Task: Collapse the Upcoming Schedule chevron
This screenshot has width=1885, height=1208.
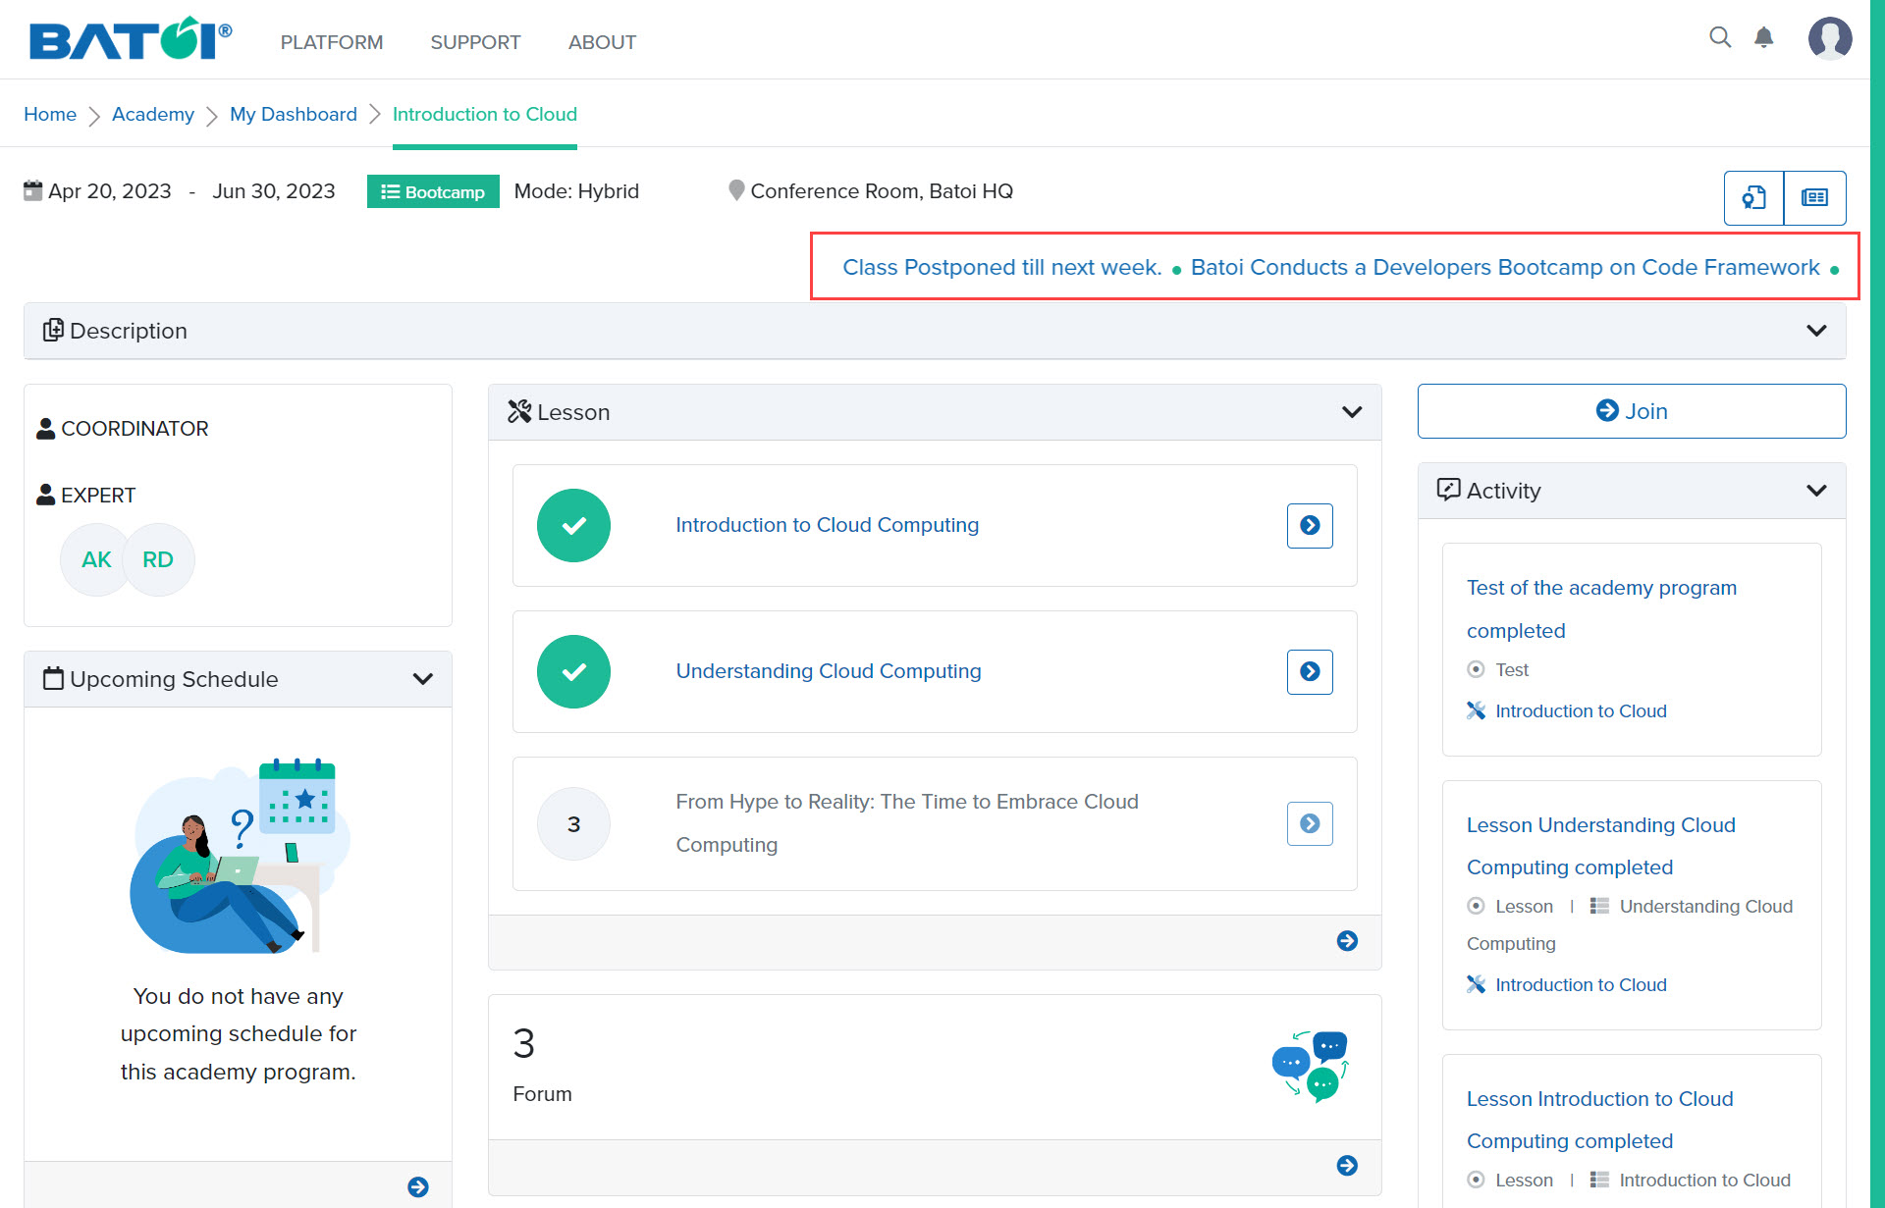Action: click(423, 679)
